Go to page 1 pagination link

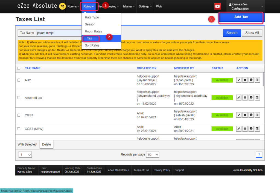259,154
